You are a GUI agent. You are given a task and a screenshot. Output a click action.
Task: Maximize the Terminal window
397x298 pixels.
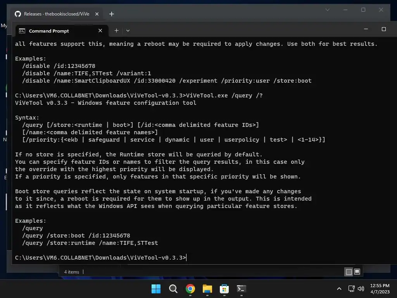pos(384,29)
